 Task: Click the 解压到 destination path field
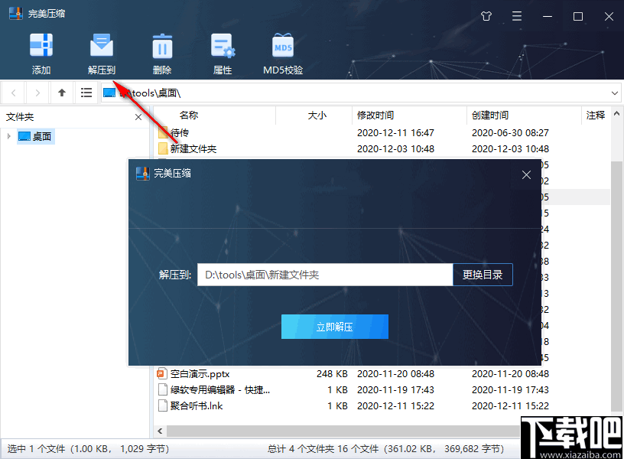tap(325, 275)
